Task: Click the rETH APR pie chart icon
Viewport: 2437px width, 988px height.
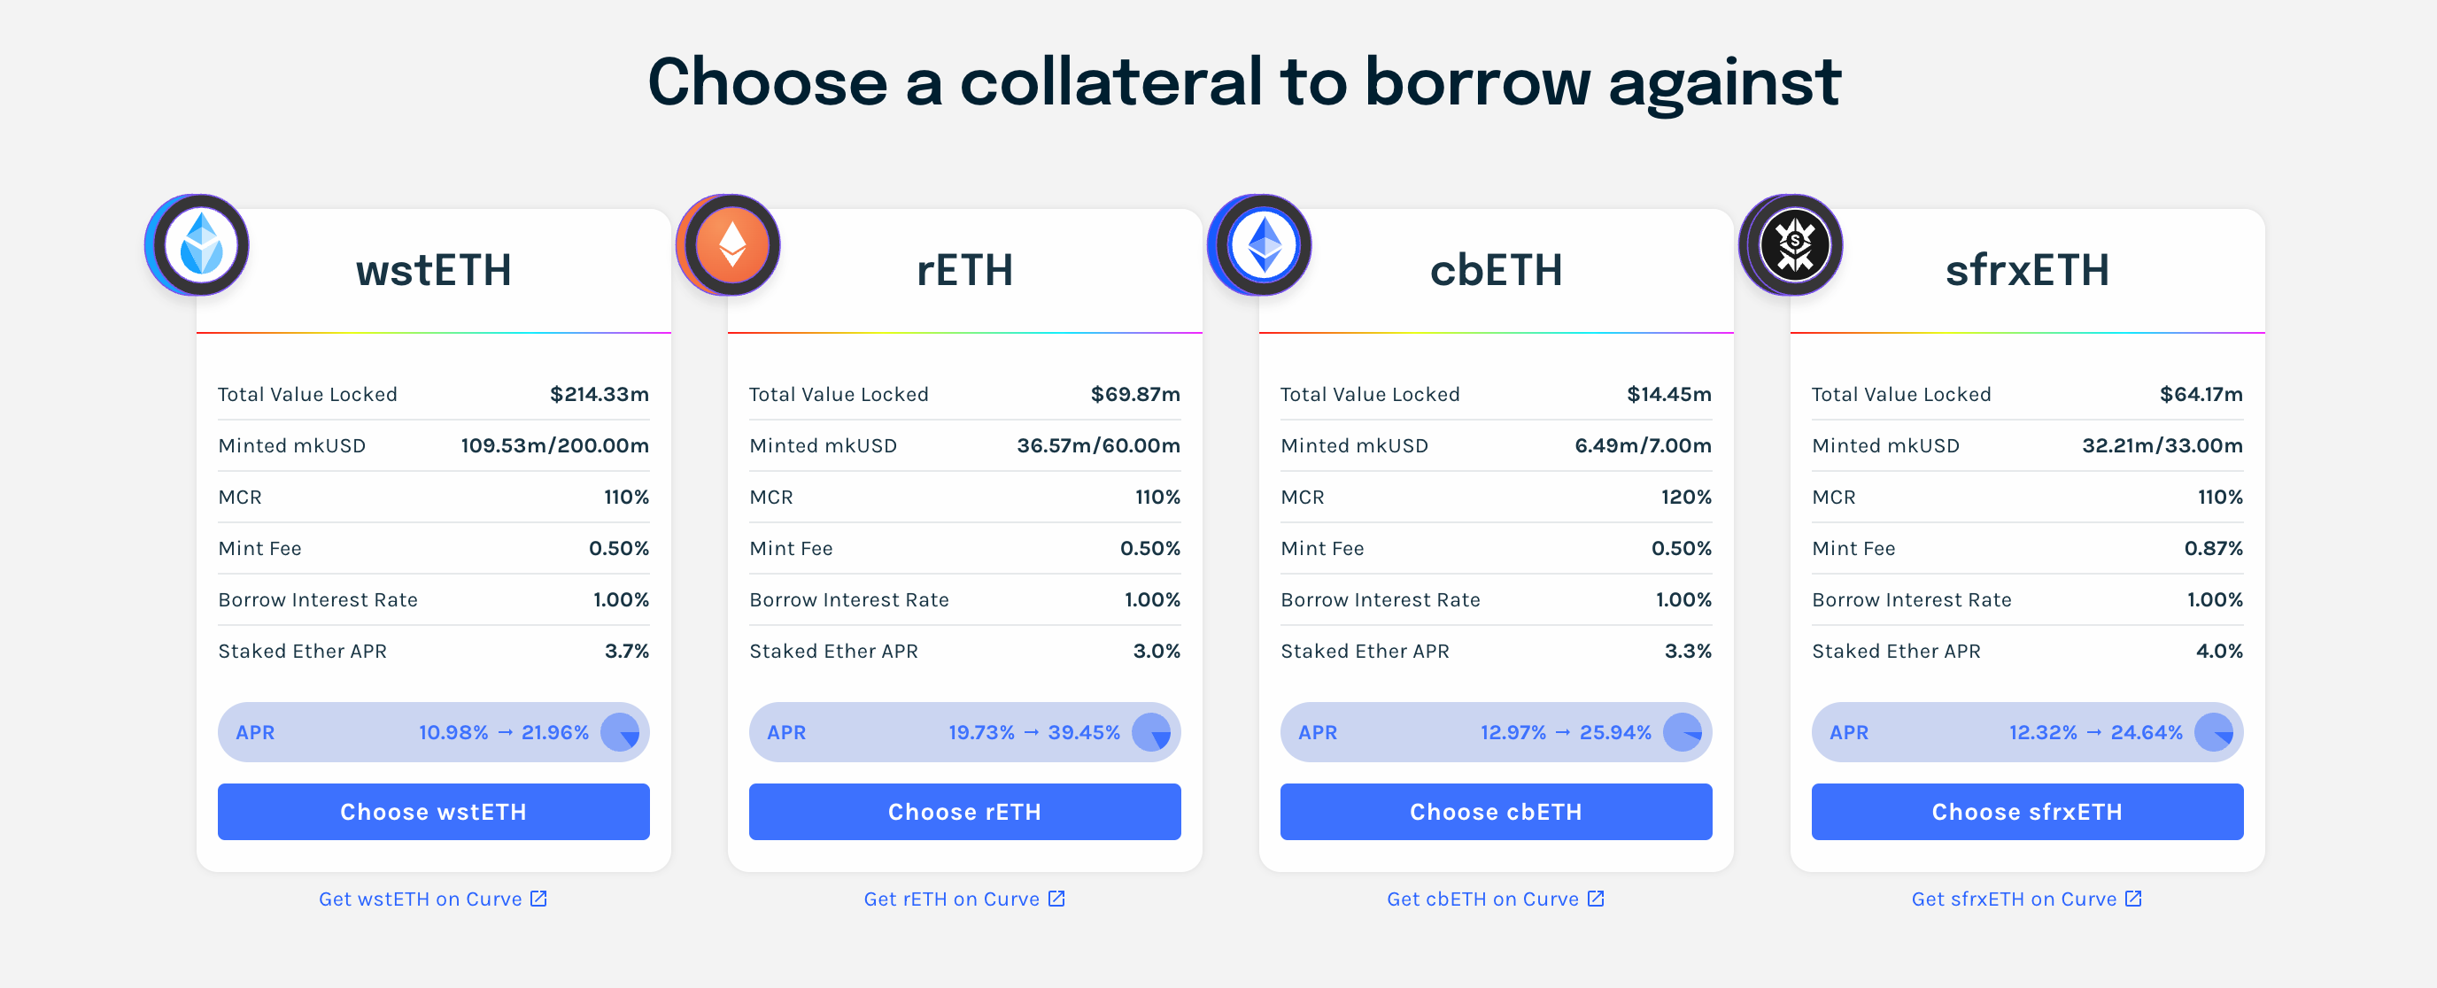Action: (1151, 732)
